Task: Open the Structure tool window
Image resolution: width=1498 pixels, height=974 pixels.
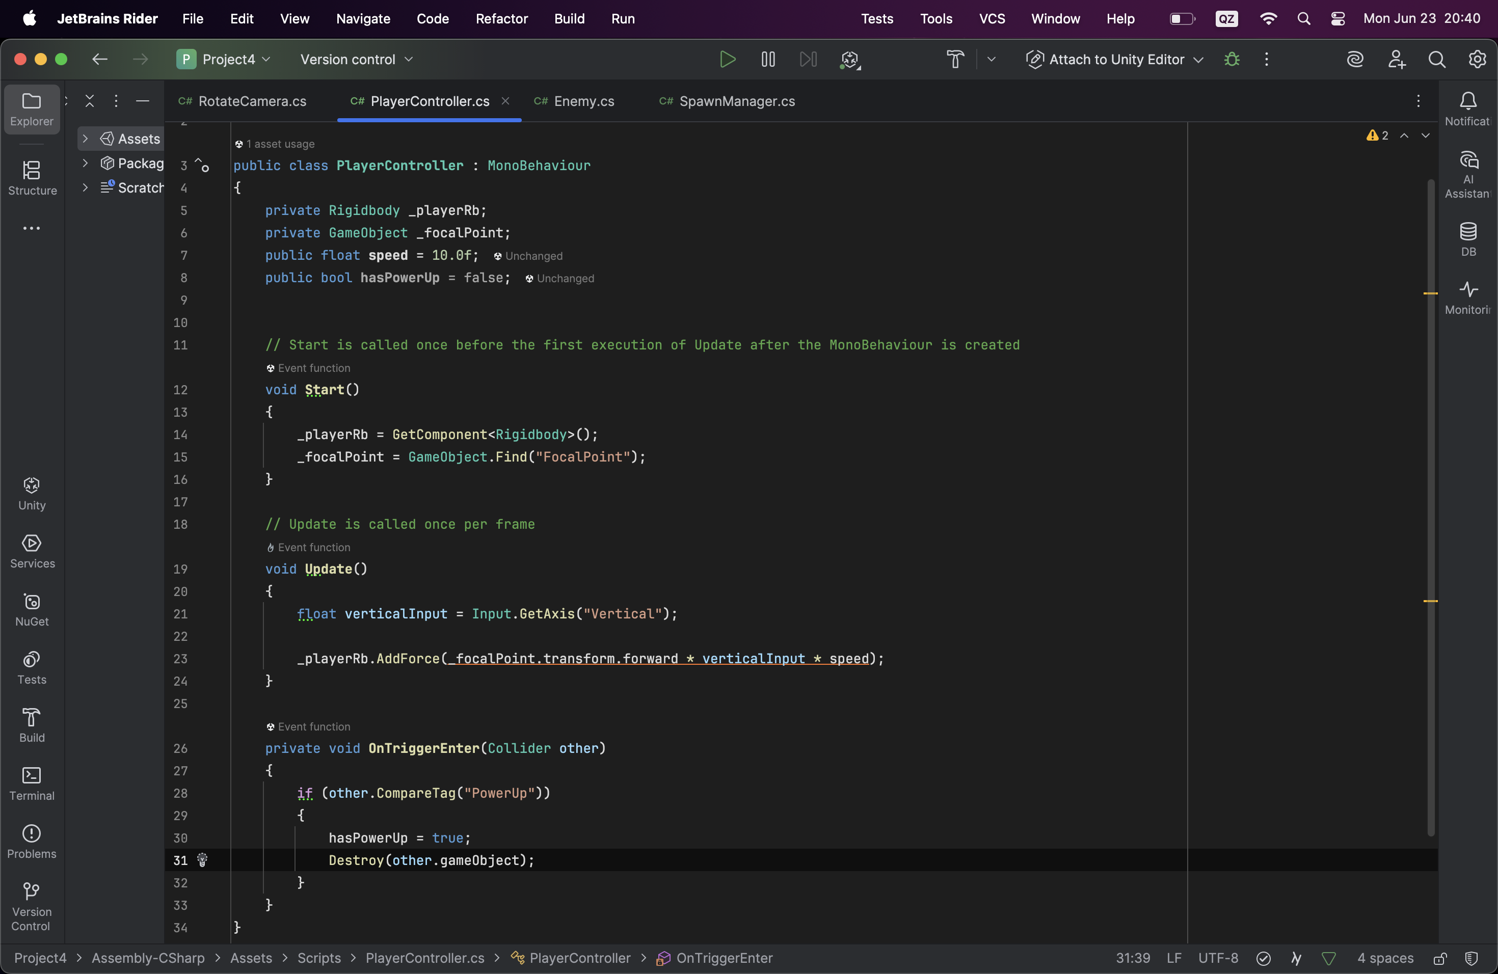Action: pos(32,178)
